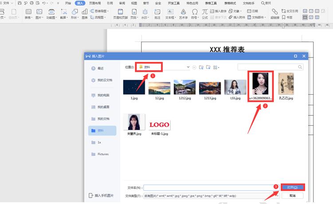Image resolution: width=333 pixels, height=204 pixels.
Task: Switch to the 页面布局 tab
Action: [95, 3]
